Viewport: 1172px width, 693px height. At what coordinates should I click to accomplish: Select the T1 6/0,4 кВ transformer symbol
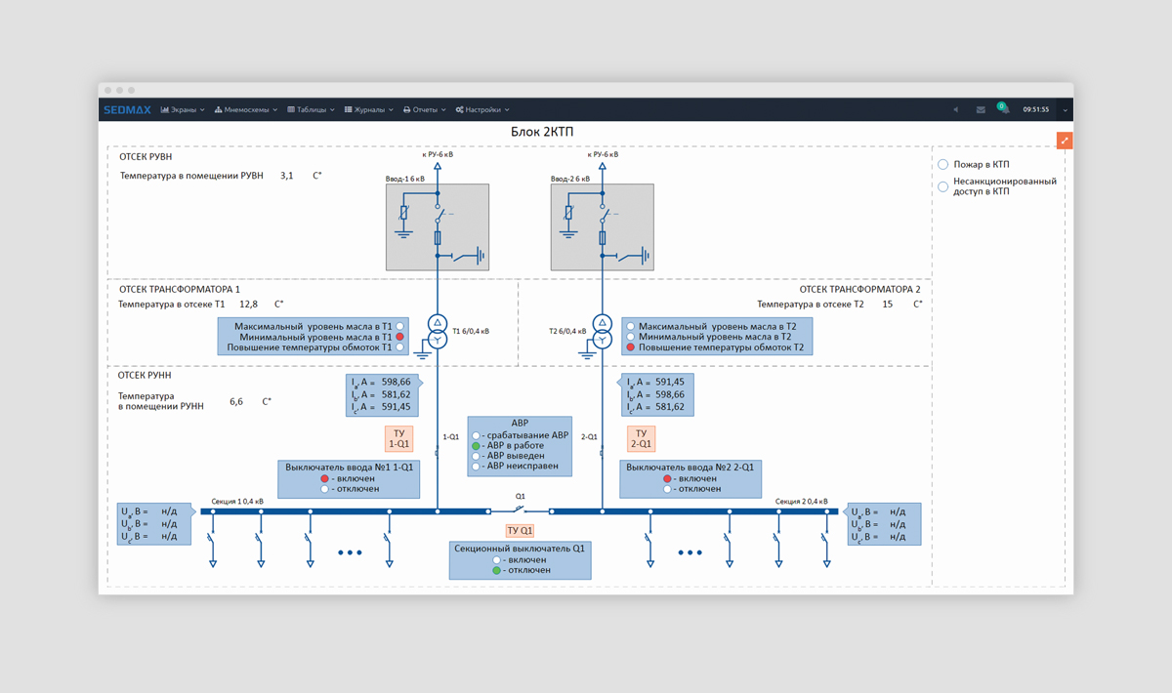click(438, 332)
